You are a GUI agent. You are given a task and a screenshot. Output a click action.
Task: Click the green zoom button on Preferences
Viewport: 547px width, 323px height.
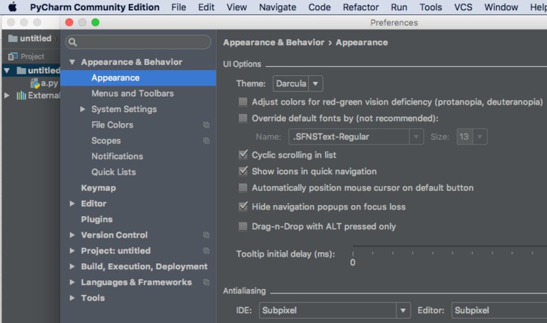[x=95, y=22]
